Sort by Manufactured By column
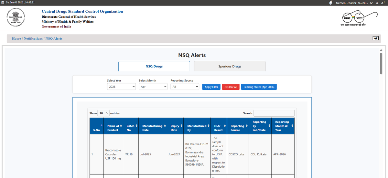This screenshot has height=178, width=388. coord(208,126)
